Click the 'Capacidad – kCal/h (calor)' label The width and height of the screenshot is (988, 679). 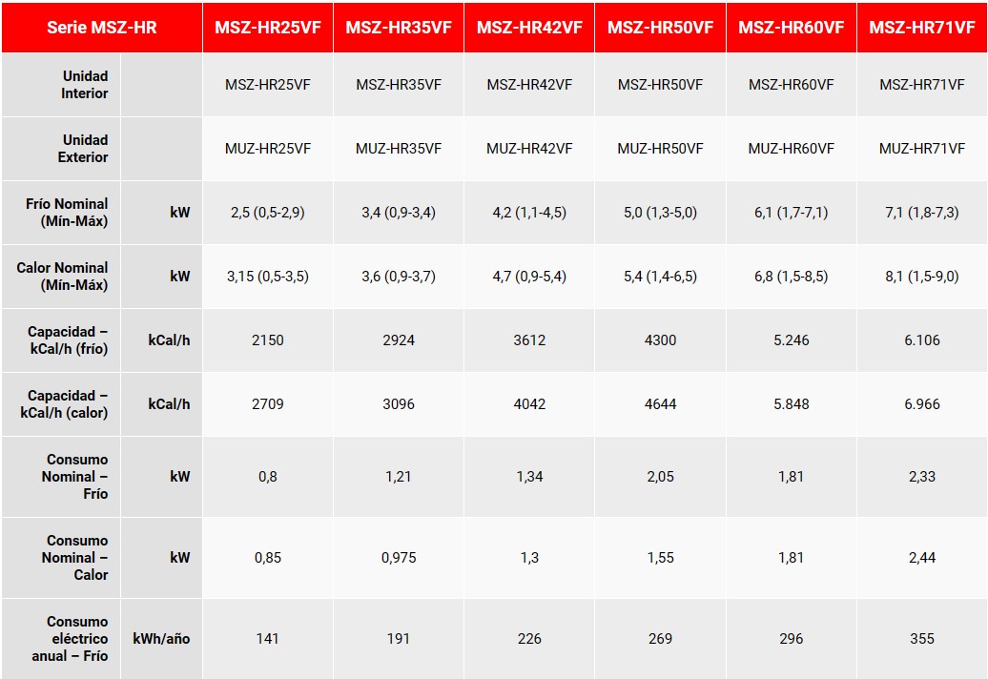[x=64, y=404]
